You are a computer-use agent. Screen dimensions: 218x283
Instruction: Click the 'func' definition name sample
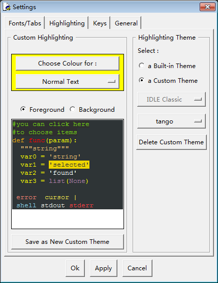tap(37, 140)
